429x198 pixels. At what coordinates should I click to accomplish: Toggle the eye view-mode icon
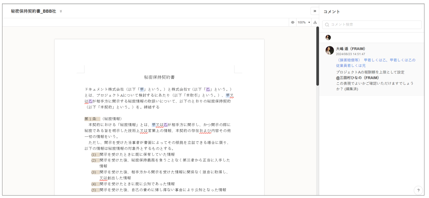click(x=293, y=22)
